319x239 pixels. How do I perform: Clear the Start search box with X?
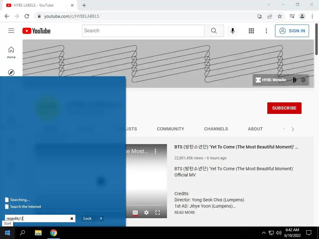coord(72,218)
